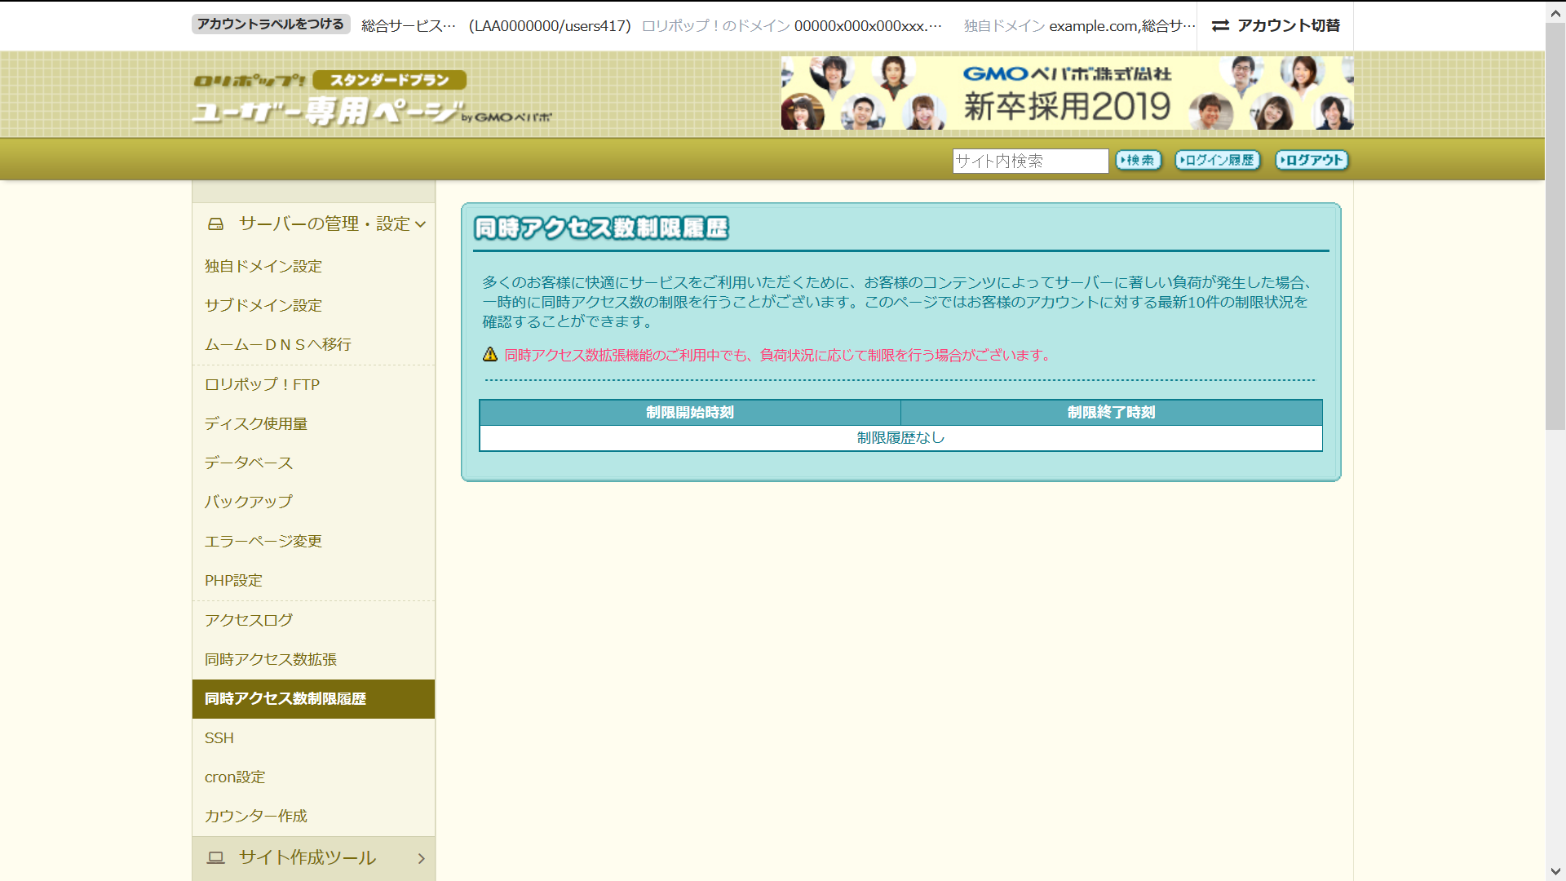Click the page scrollbar down arrow
Screen dimensions: 1566x881
click(1555, 871)
